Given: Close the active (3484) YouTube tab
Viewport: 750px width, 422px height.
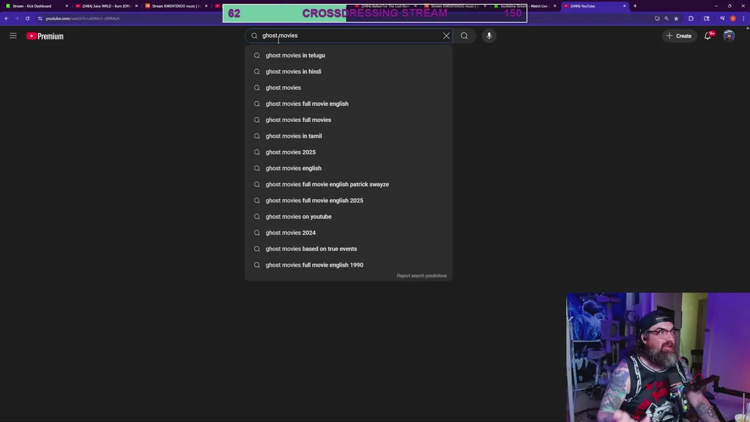Looking at the screenshot, I should pos(625,6).
